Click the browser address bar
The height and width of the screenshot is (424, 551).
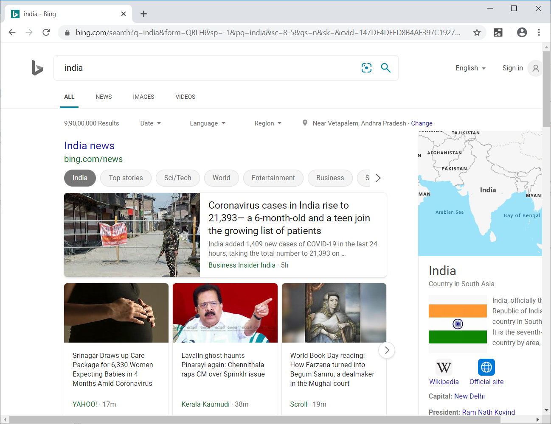267,33
